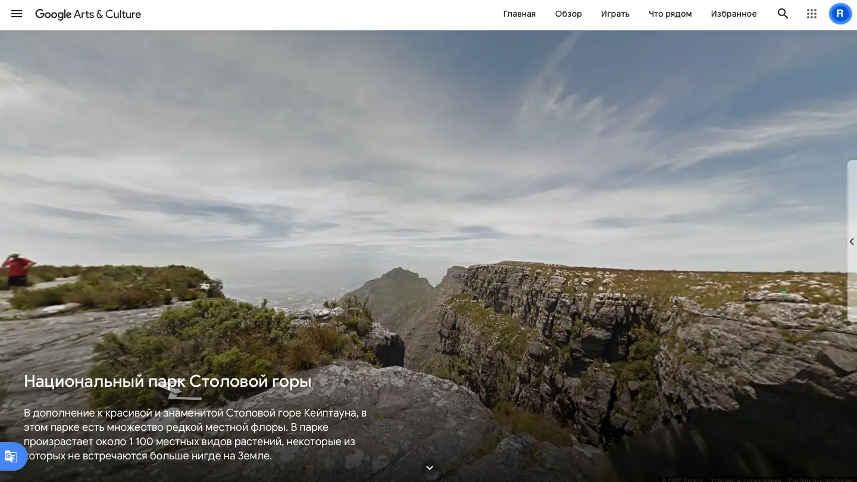The width and height of the screenshot is (857, 482).
Task: Open the Google apps grid
Action: point(811,14)
